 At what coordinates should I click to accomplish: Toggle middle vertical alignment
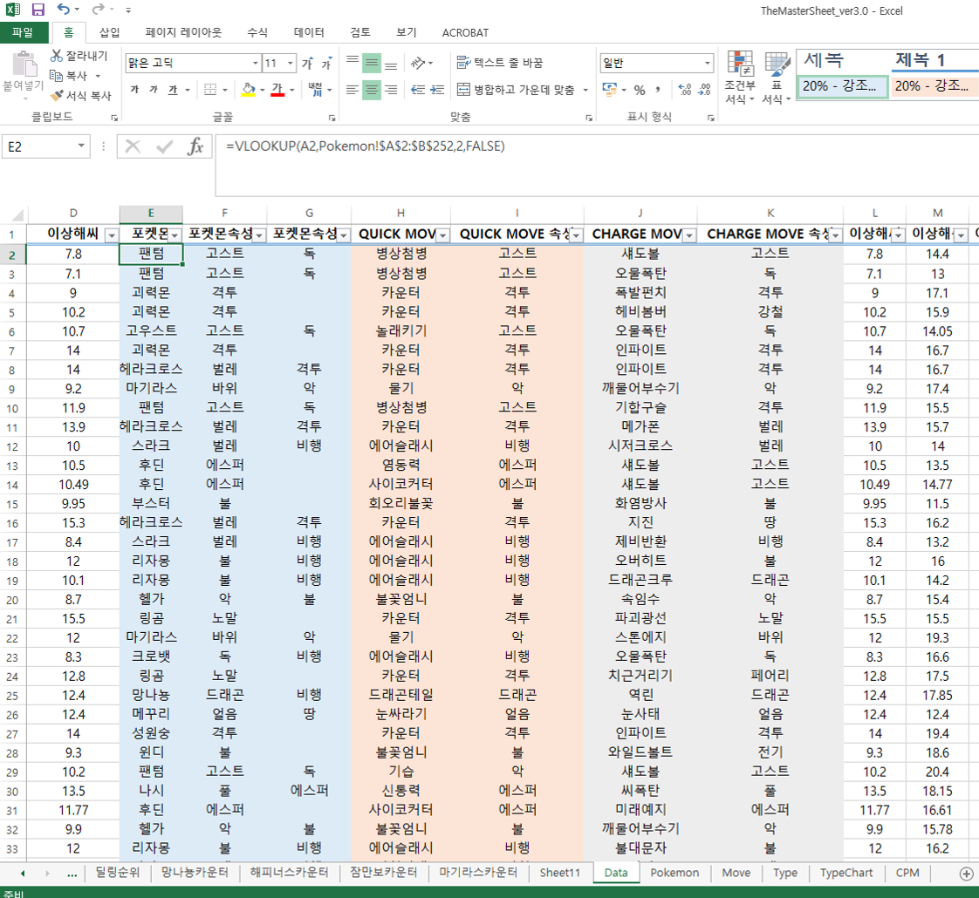click(372, 63)
